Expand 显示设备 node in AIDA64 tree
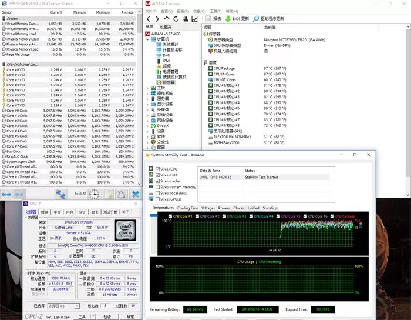 point(147,105)
